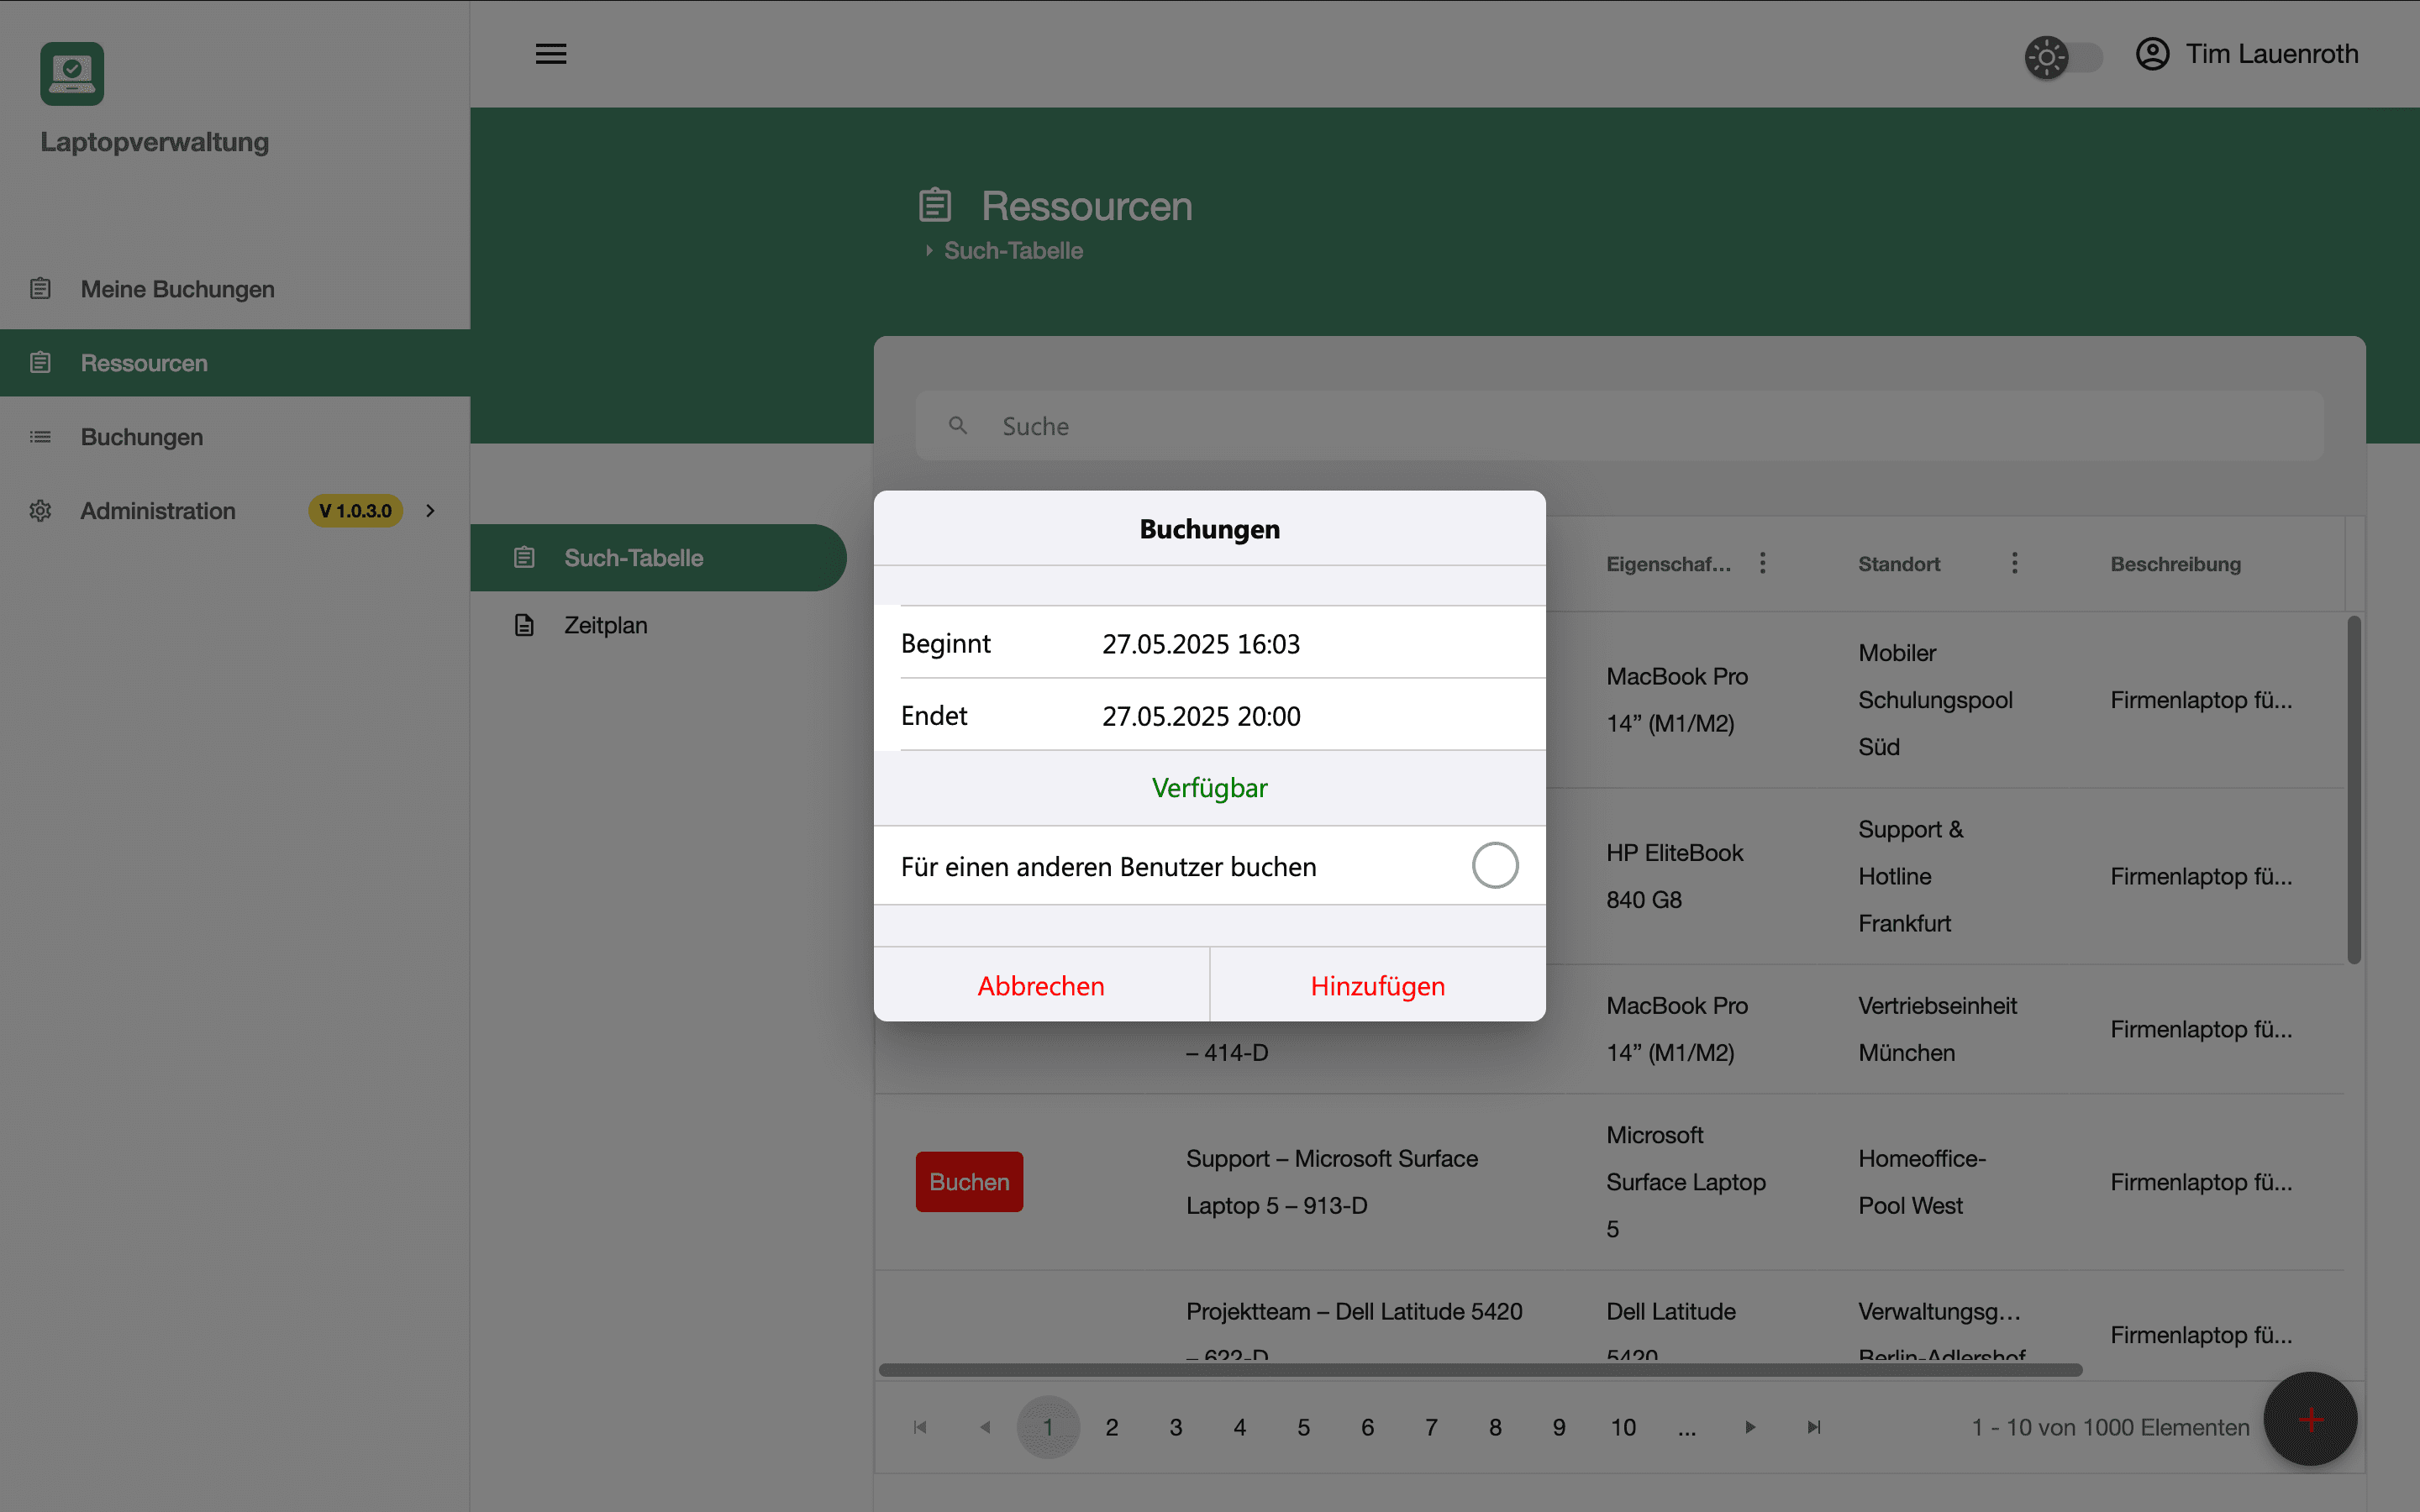Screen dimensions: 2420x1512
Task: Click Buchen for Microsoft Surface Laptop 5
Action: tap(969, 1182)
